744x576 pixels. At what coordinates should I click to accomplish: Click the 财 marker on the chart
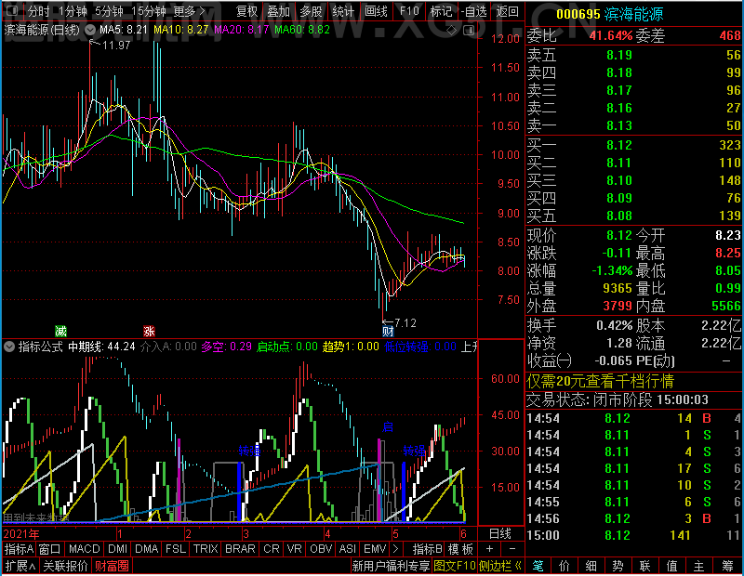click(x=388, y=331)
